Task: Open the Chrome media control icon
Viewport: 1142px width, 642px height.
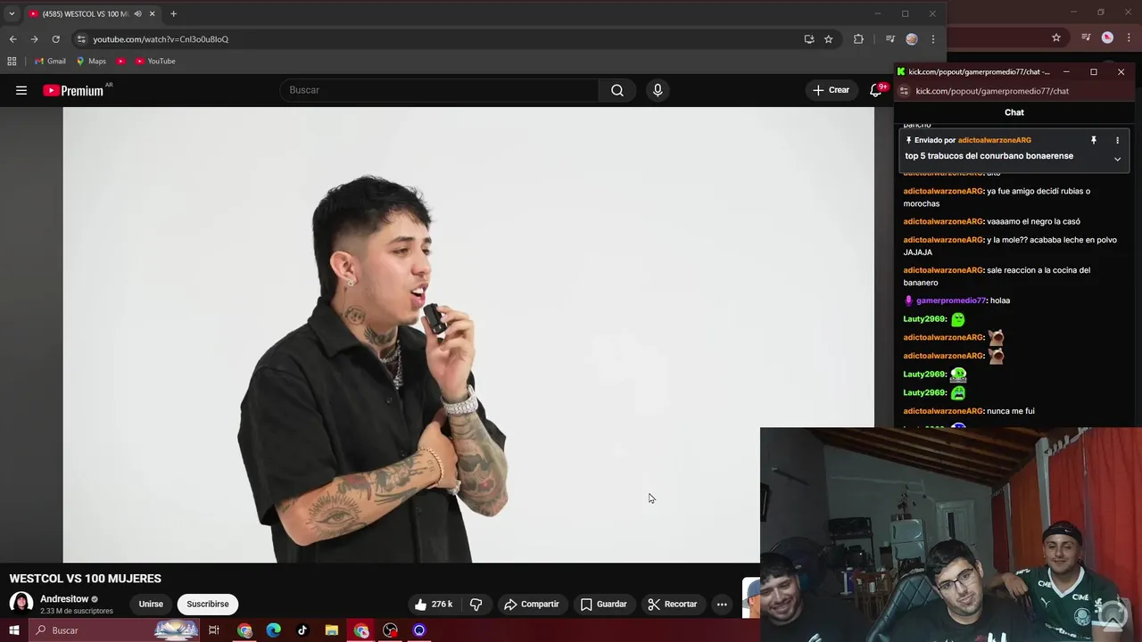Action: pos(890,39)
